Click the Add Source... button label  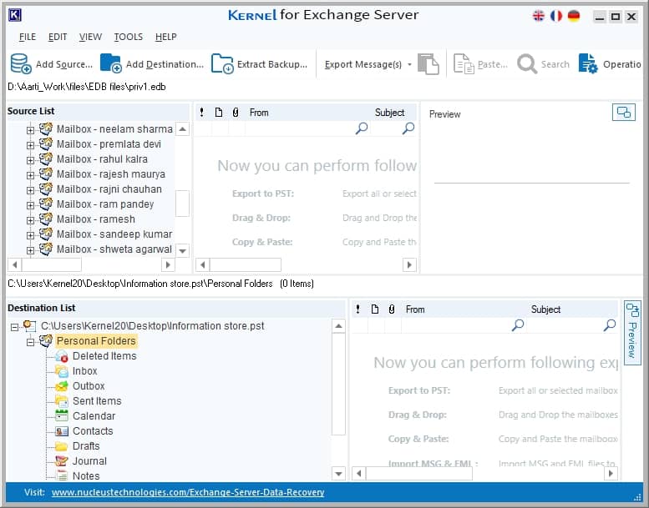click(x=64, y=64)
